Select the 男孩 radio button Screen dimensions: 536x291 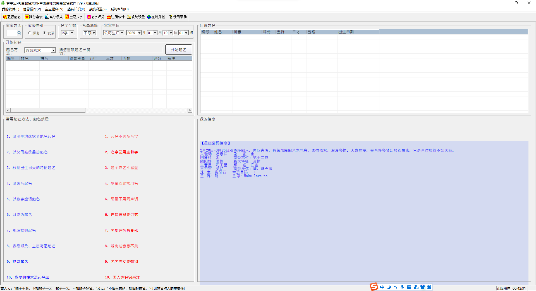[30, 33]
